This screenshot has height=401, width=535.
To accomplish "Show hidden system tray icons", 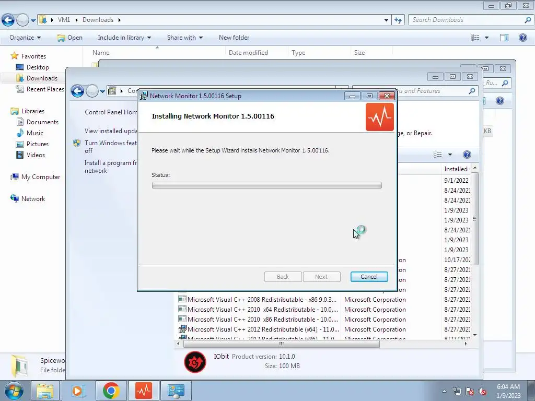I will (x=444, y=391).
